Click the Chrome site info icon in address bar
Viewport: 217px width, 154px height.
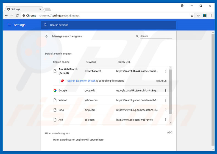coord(24,15)
